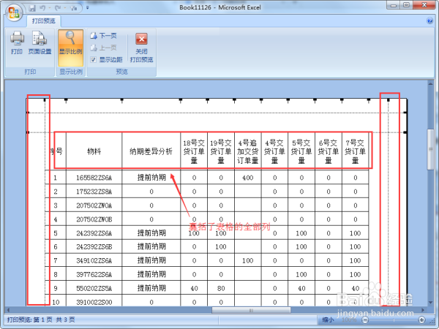Click cell 550202ZS5A
This screenshot has width=439, height=329.
[x=94, y=288]
